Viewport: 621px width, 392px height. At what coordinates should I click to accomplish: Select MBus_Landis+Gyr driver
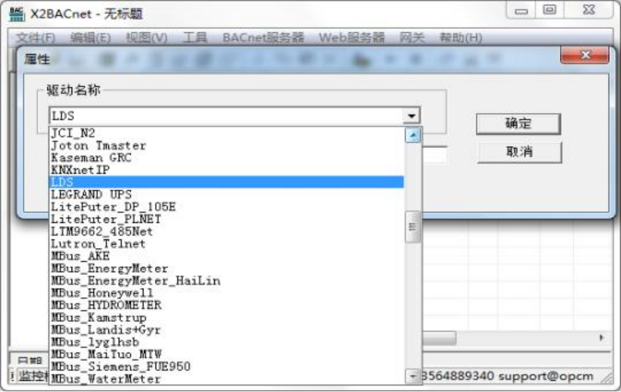point(227,330)
